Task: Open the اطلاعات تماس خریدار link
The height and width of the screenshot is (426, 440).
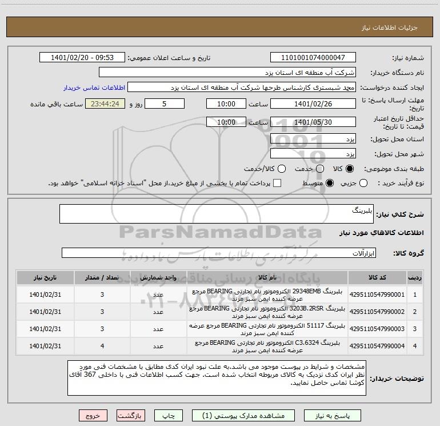Action: (x=94, y=87)
